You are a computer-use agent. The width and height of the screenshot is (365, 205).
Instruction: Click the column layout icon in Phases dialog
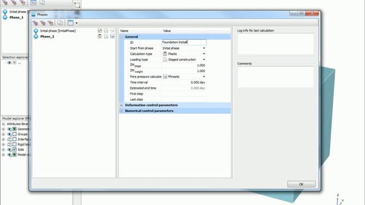pos(70,23)
